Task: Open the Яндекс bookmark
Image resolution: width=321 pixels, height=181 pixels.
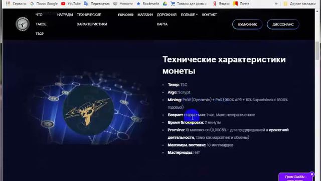Action: click(221, 4)
